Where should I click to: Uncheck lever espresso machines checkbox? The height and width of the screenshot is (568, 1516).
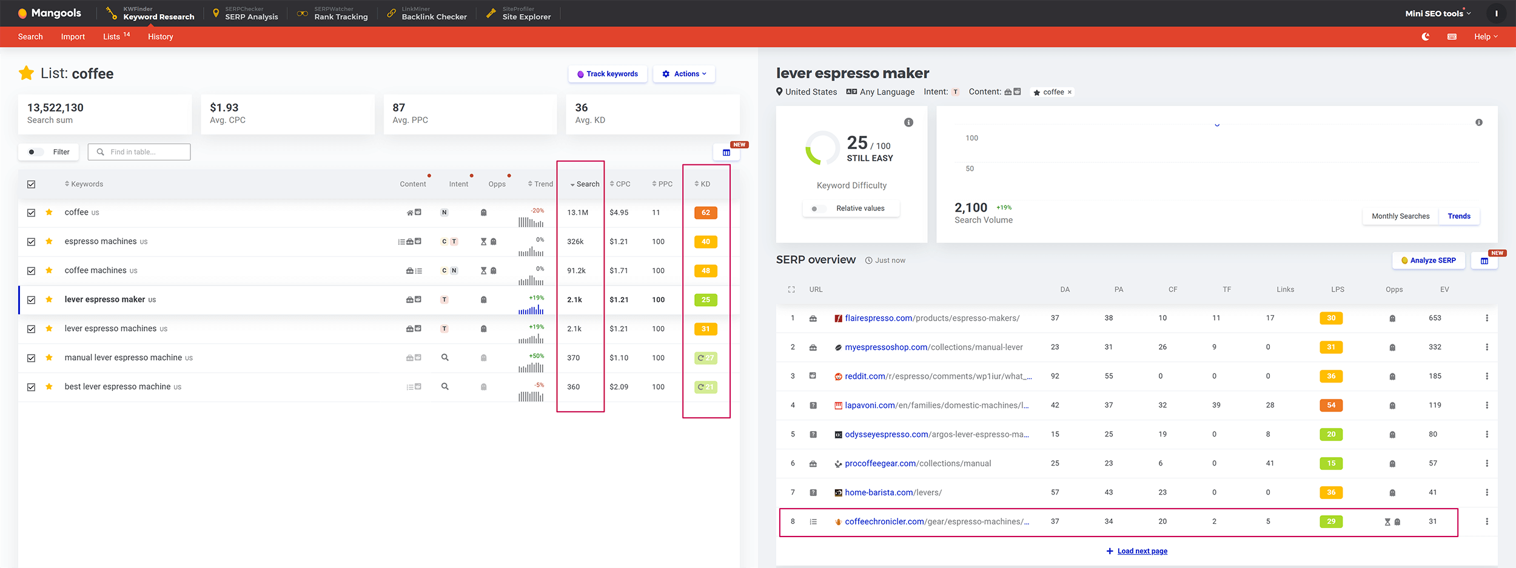tap(31, 329)
